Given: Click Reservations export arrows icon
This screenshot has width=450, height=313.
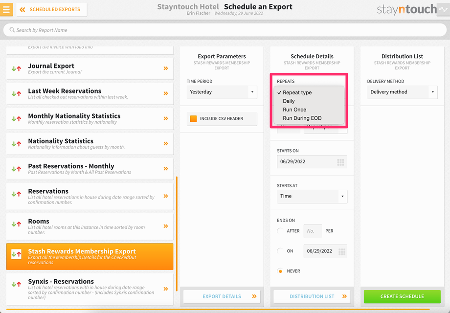Looking at the screenshot, I should pyautogui.click(x=16, y=194).
